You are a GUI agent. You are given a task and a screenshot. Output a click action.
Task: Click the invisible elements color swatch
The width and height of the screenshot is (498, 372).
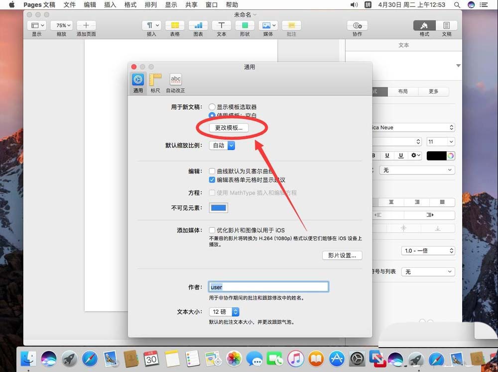[218, 208]
